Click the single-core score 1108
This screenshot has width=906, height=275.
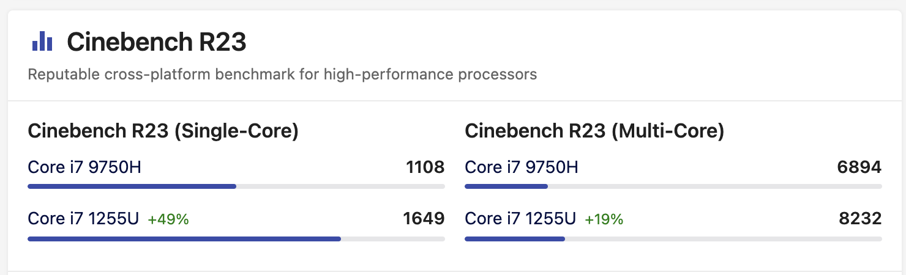425,167
